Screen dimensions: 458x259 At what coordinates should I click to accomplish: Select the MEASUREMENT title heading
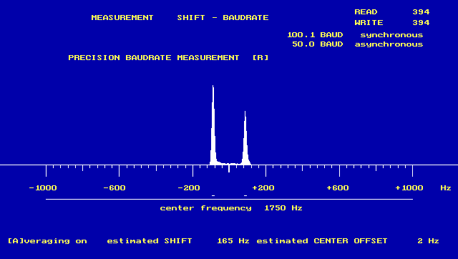[122, 17]
